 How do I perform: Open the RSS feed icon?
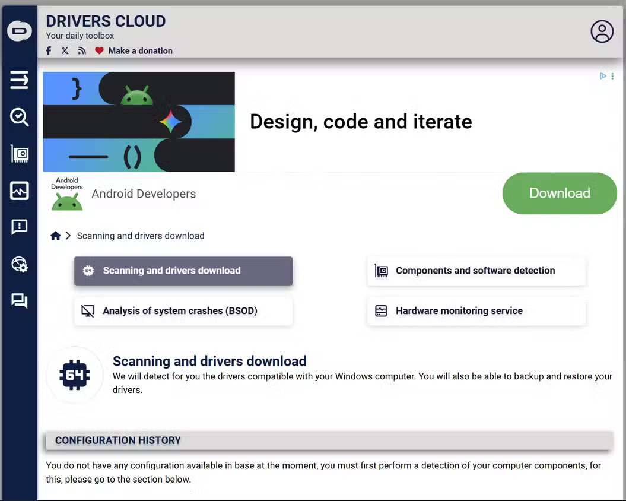[82, 51]
